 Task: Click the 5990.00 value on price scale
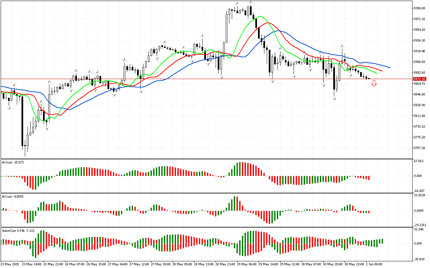point(420,8)
